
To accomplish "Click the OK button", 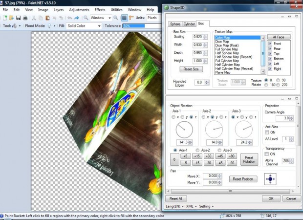I will (x=271, y=198).
